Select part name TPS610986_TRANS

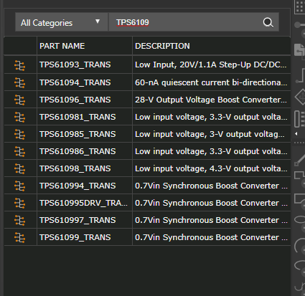click(x=78, y=151)
